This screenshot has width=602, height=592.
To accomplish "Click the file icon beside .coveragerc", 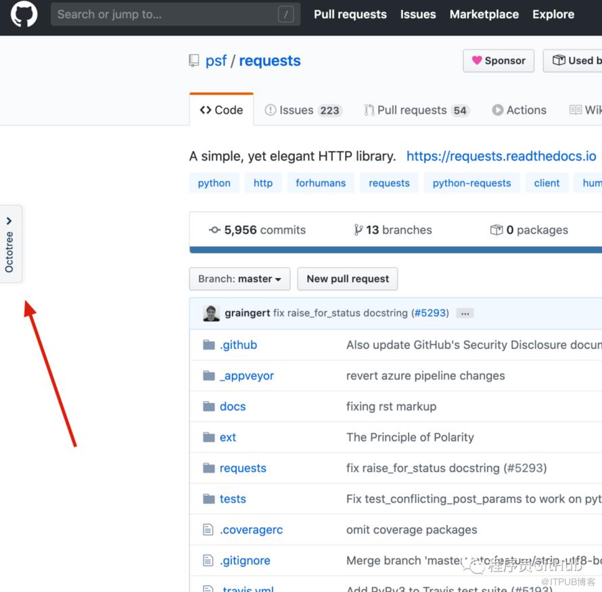I will pos(208,530).
